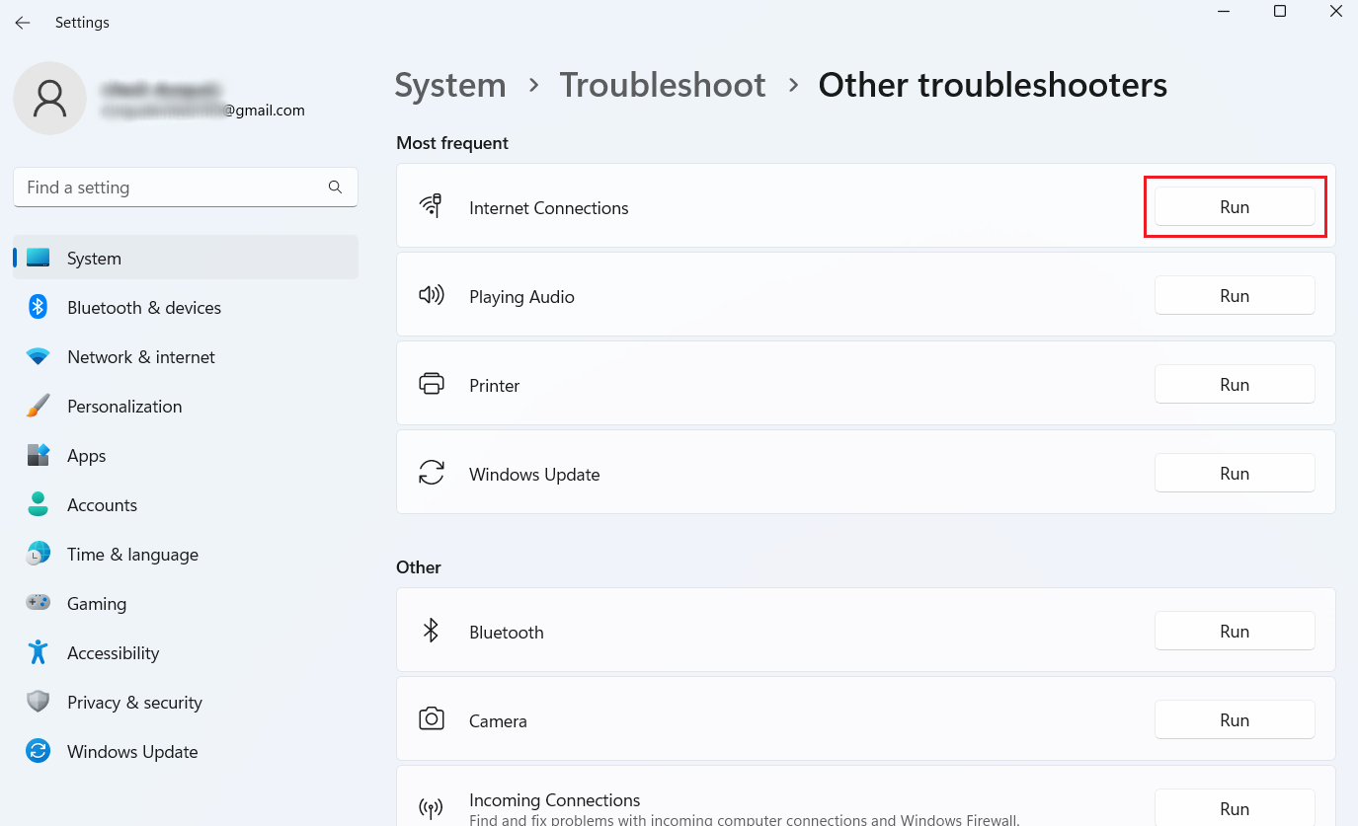This screenshot has width=1358, height=826.
Task: Click the Internet Connections Wi-Fi troubleshooter icon
Action: (x=431, y=206)
